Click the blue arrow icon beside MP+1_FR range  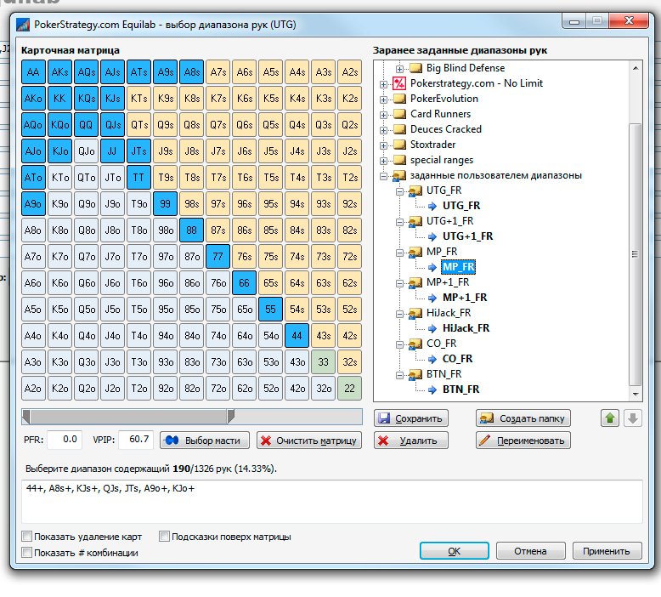(x=432, y=298)
